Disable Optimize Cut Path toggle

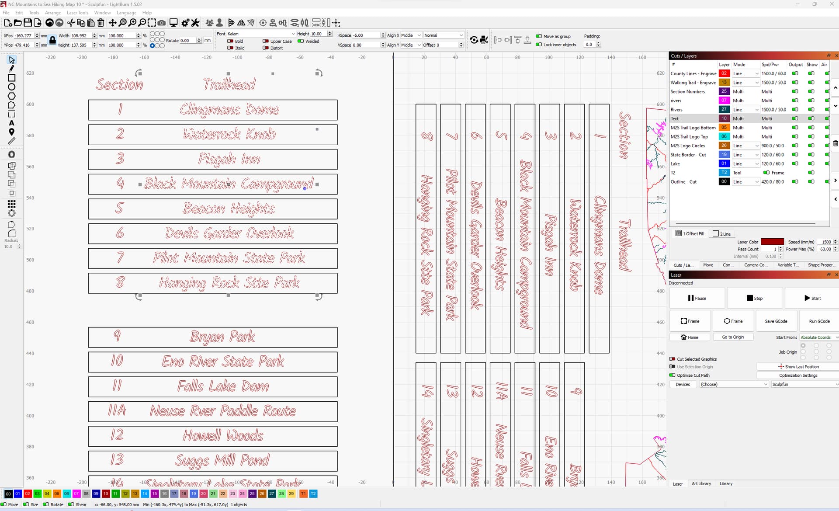click(x=672, y=375)
